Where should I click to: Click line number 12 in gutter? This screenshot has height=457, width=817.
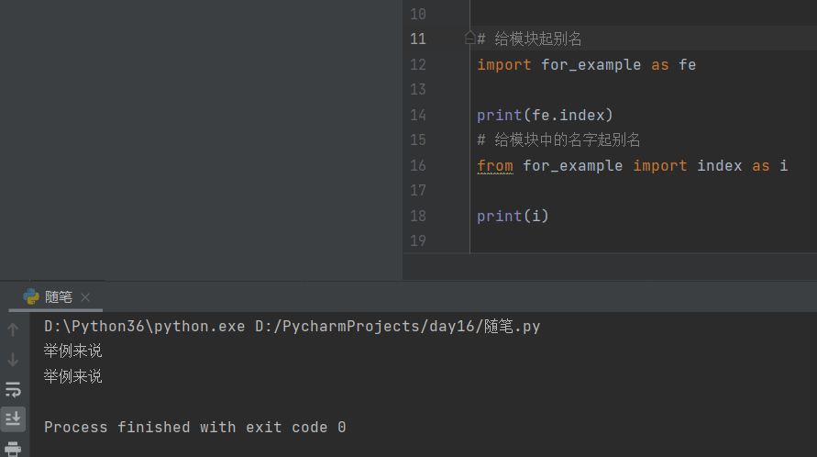point(418,64)
